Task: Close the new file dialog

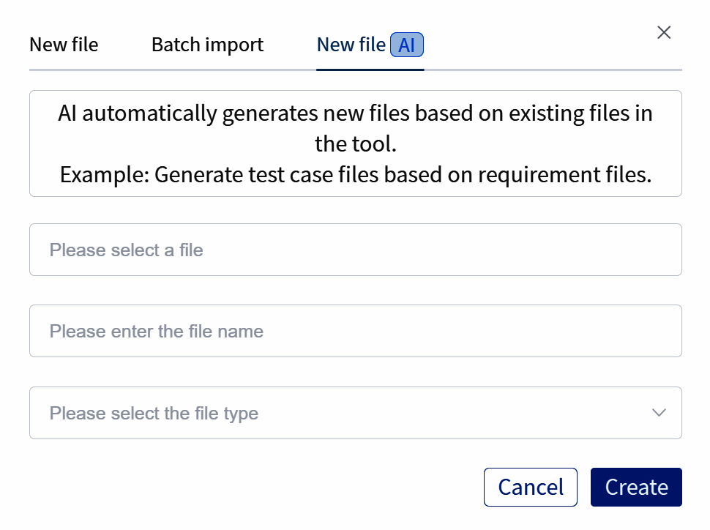Action: (664, 32)
